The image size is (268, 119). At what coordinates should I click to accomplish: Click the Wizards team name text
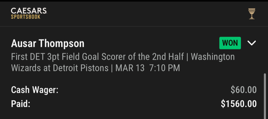[x=25, y=68]
